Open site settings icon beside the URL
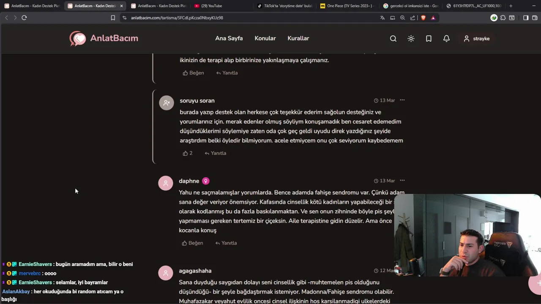The height and width of the screenshot is (304, 541). (x=124, y=18)
